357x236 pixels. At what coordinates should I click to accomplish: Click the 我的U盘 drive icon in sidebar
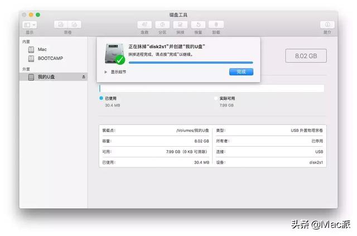pos(31,77)
